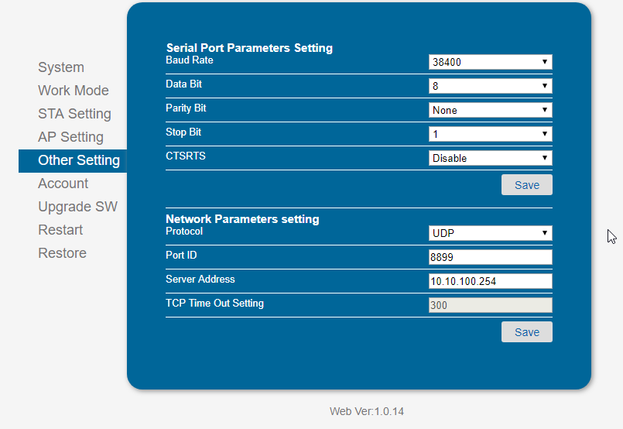This screenshot has width=623, height=429.
Task: Open the CTSRTS dropdown set to Disable
Action: tap(491, 158)
